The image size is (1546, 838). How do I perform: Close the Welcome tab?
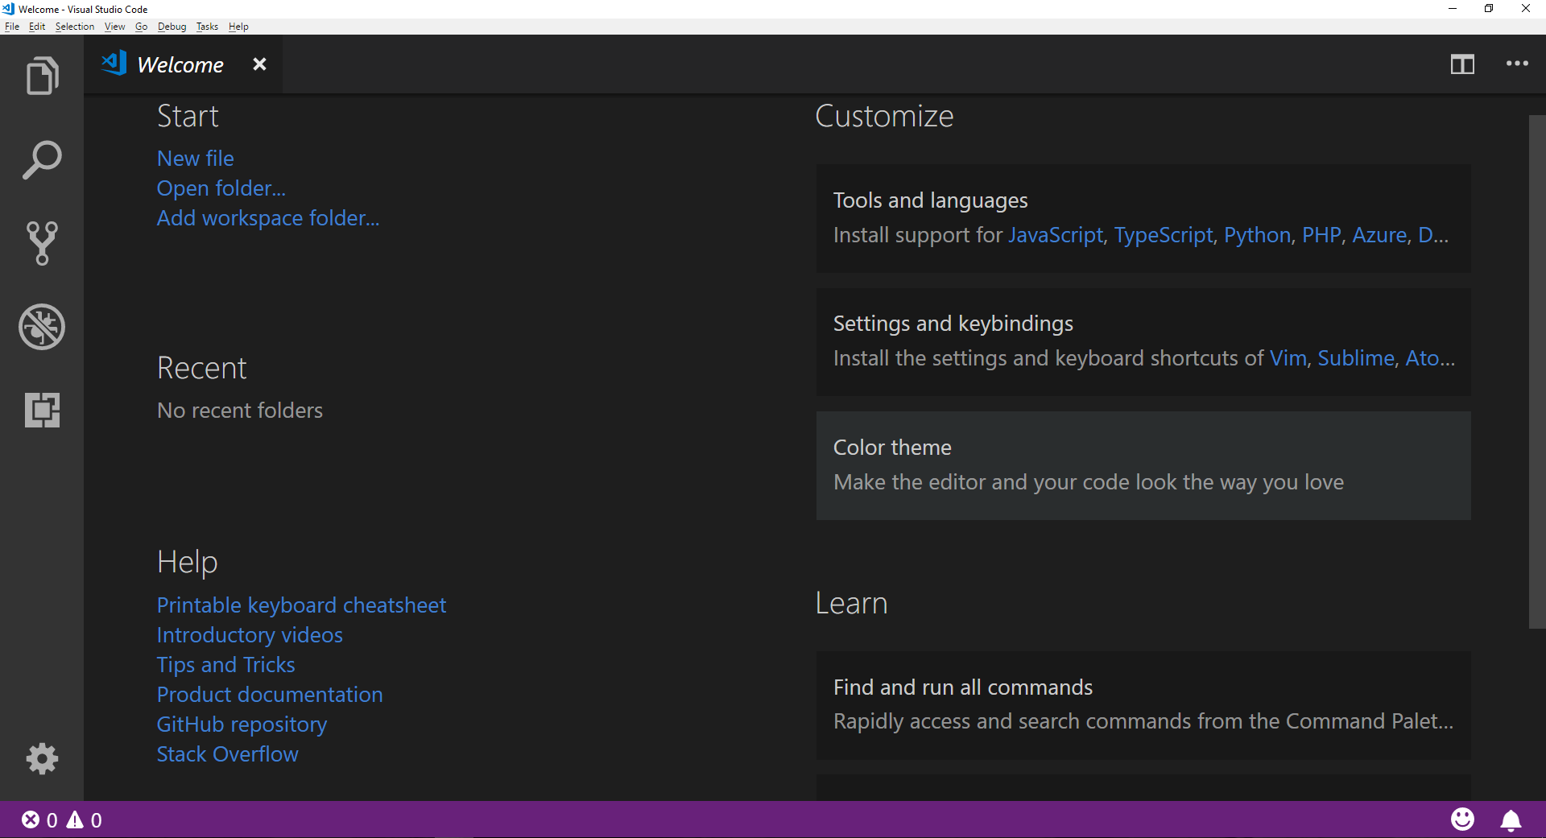[259, 64]
